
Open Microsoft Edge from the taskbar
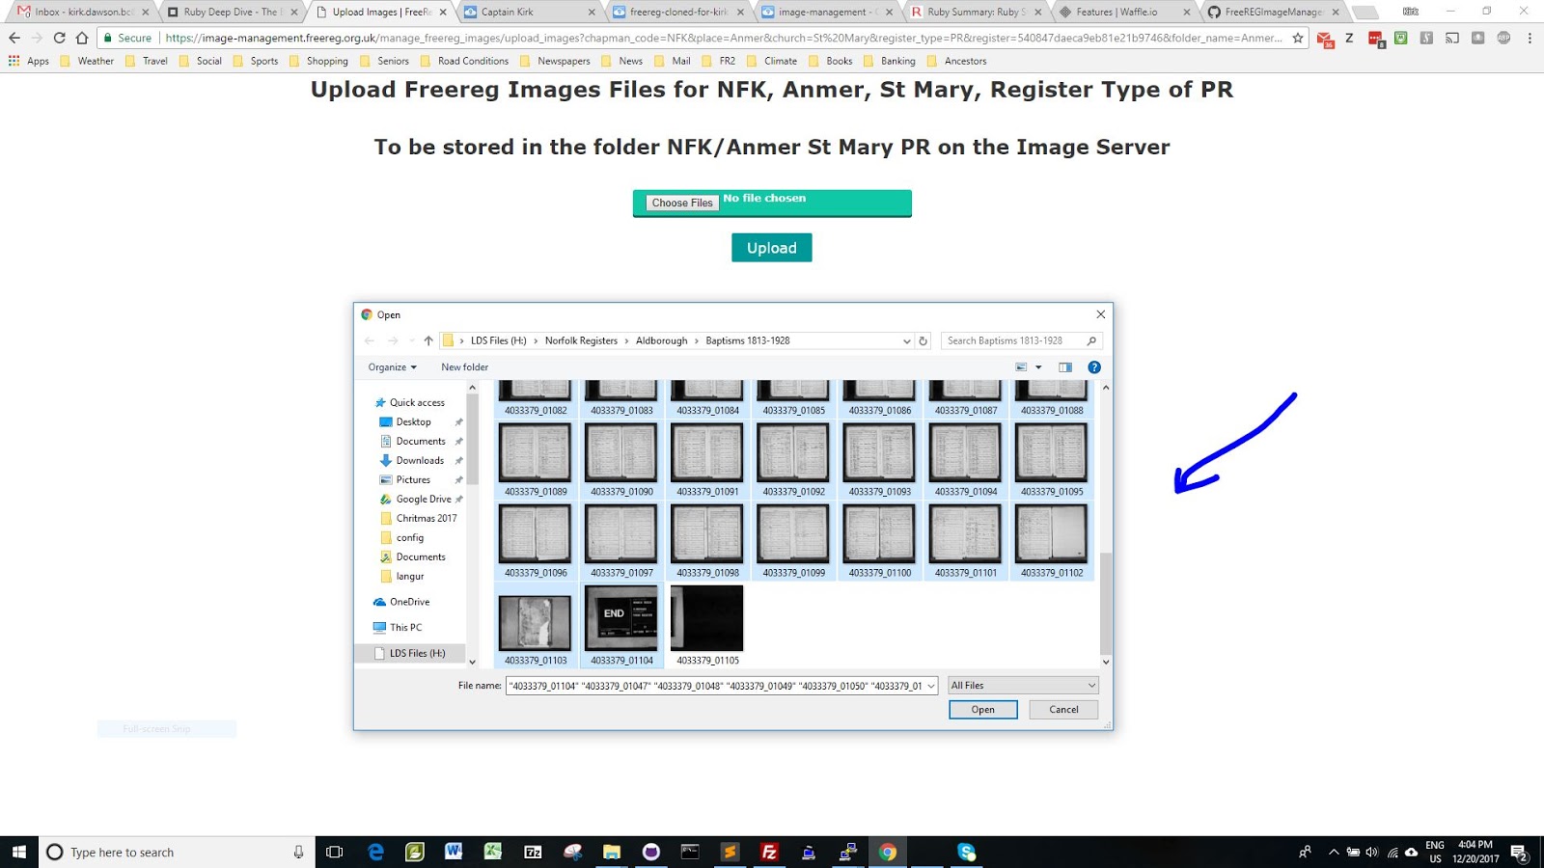point(376,852)
